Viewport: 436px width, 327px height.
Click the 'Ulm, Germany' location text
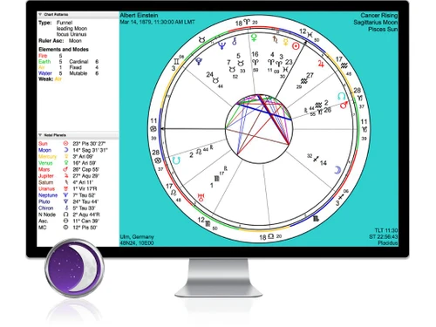pyautogui.click(x=137, y=236)
